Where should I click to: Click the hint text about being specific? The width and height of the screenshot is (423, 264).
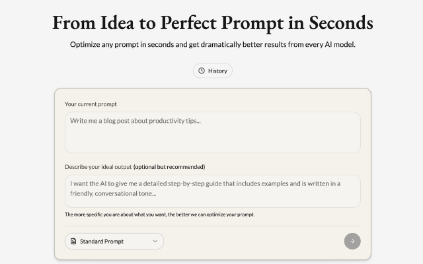pyautogui.click(x=159, y=214)
